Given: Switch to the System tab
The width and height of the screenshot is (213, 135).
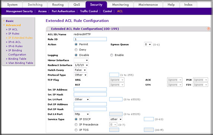Looking at the screenshot, I should [x=12, y=4].
